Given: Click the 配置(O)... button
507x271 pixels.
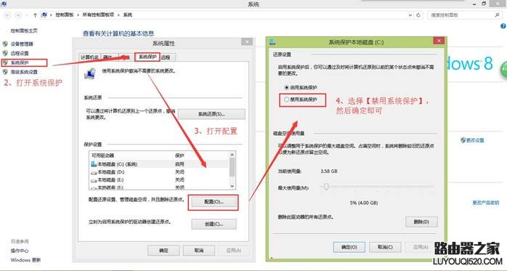Looking at the screenshot, I should point(214,202).
